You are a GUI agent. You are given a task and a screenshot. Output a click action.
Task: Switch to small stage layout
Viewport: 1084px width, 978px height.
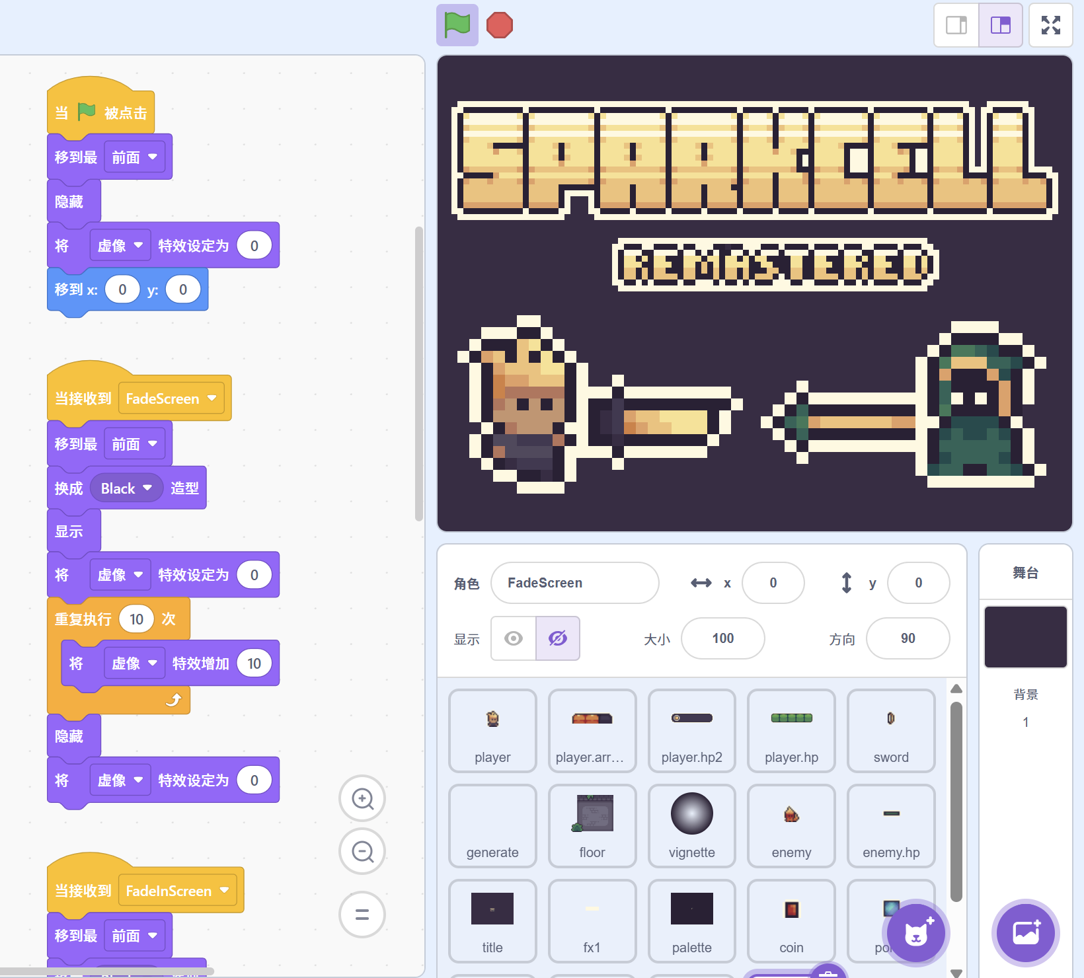click(x=956, y=25)
